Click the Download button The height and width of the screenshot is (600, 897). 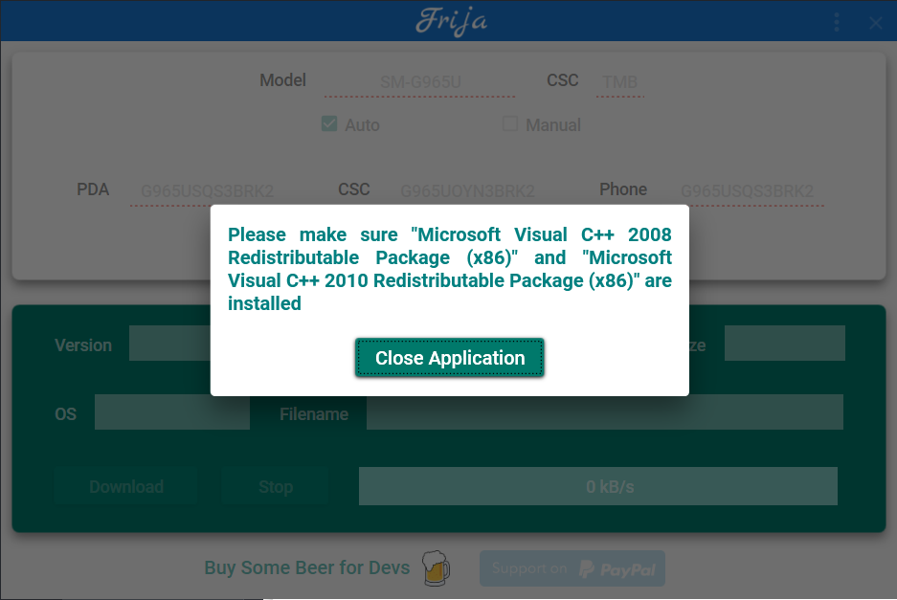pyautogui.click(x=125, y=486)
